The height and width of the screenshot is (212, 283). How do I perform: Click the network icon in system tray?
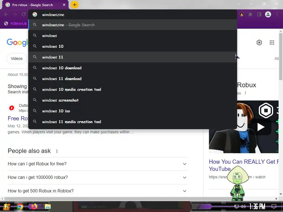tap(237, 206)
